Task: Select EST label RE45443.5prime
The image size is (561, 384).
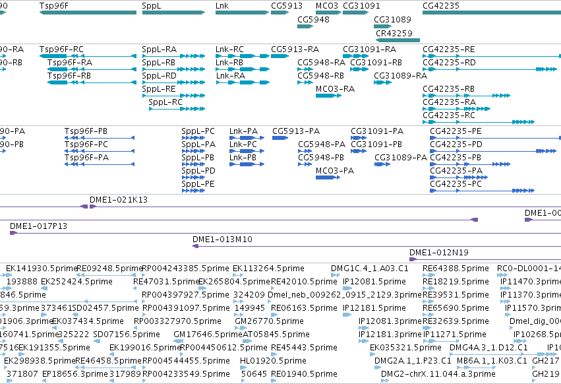Action: coord(304,348)
